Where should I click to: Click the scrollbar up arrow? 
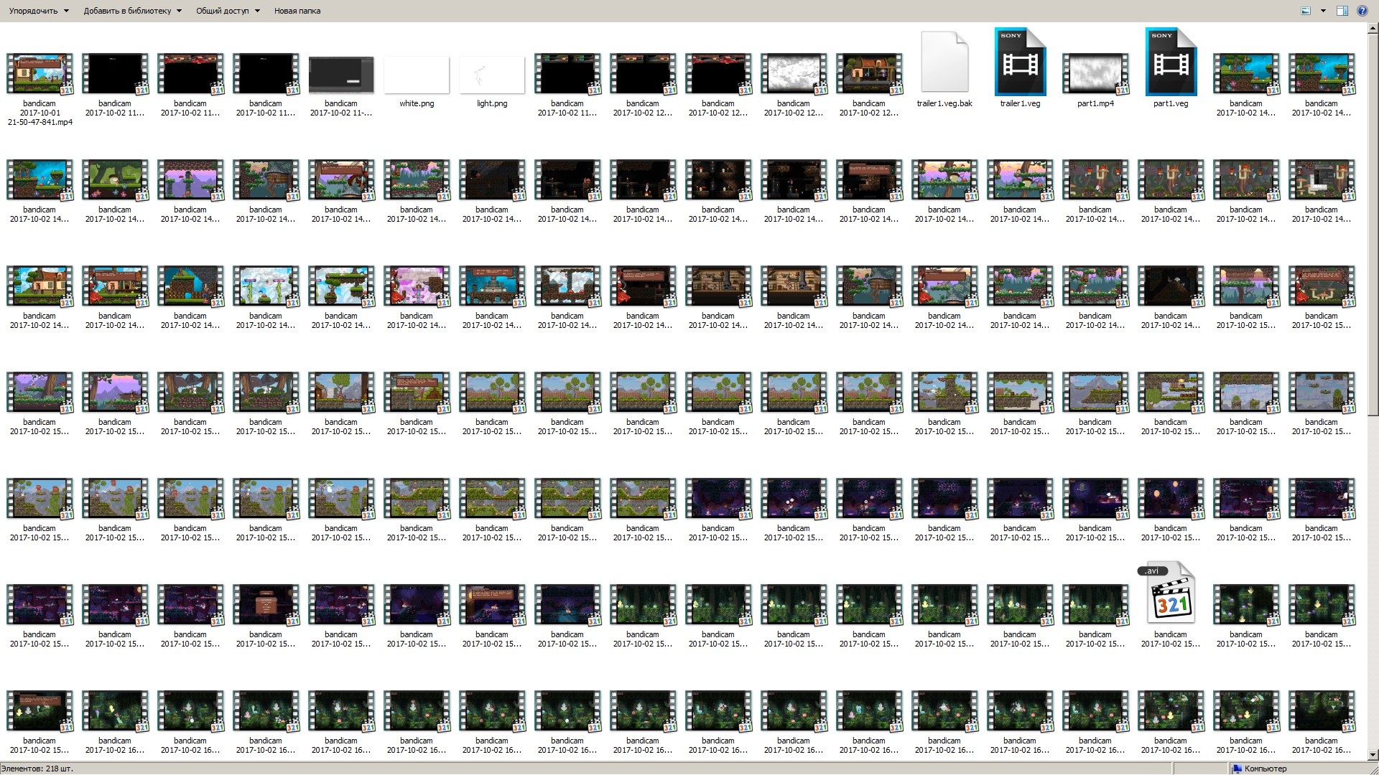1373,29
